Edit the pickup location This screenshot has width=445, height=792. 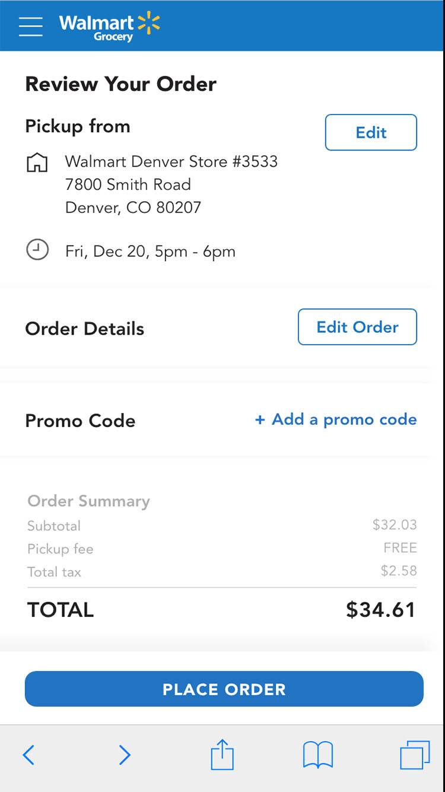pos(371,132)
